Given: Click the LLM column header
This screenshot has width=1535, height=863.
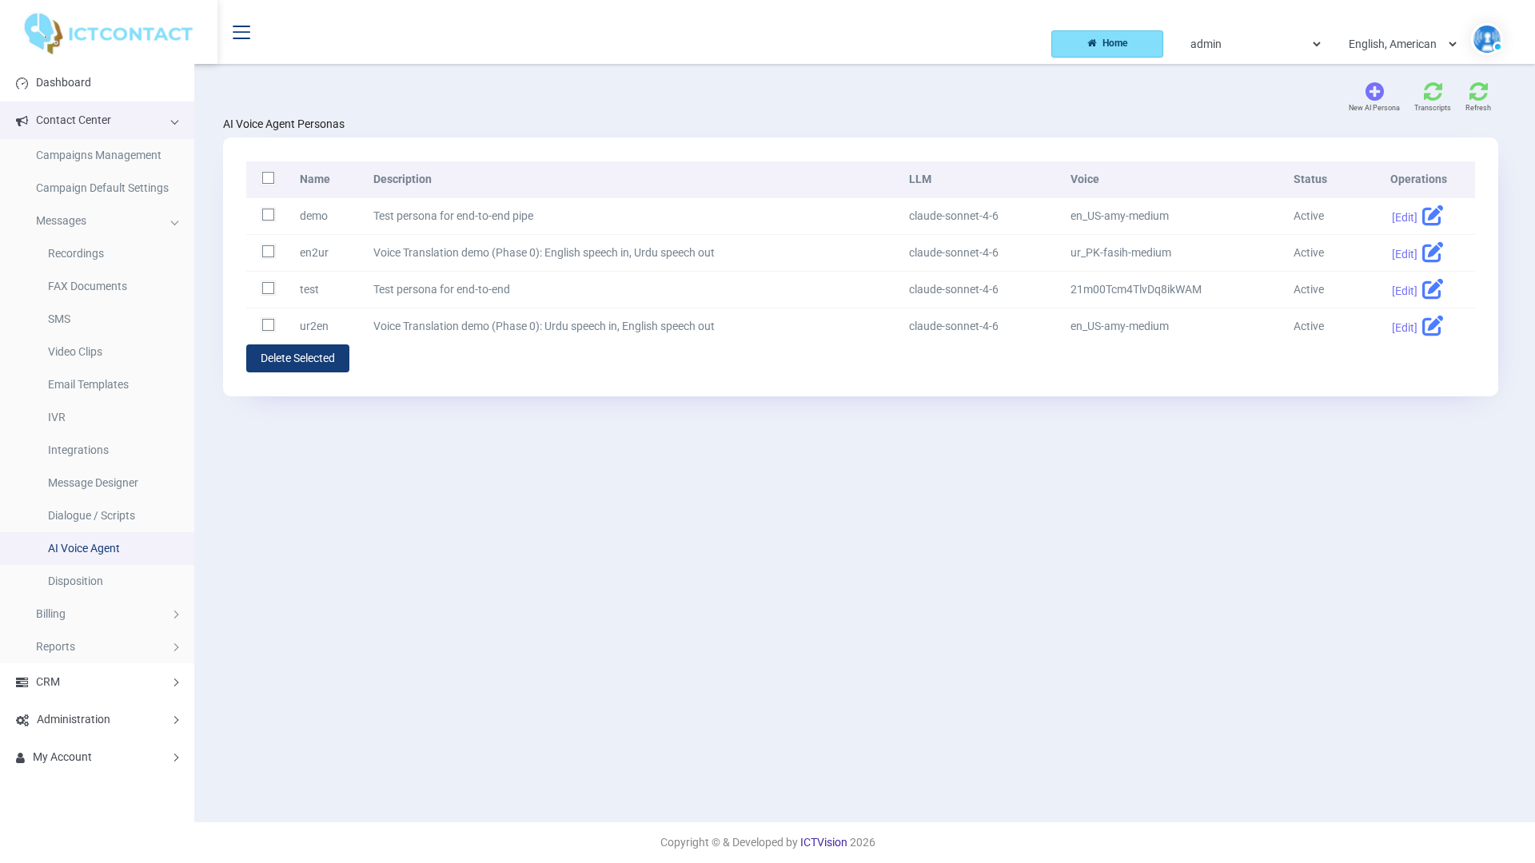Looking at the screenshot, I should click(x=920, y=180).
